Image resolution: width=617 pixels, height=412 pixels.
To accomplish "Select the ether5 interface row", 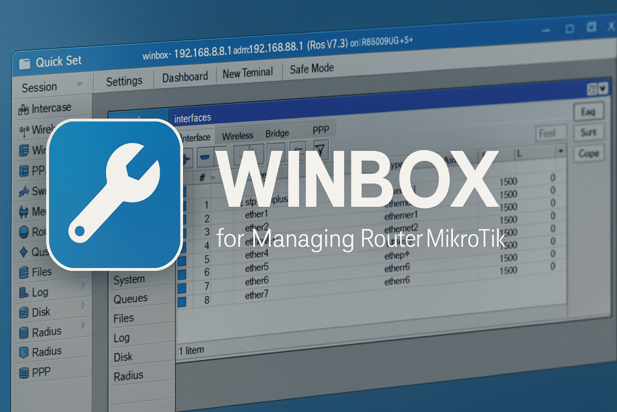I will tap(257, 268).
